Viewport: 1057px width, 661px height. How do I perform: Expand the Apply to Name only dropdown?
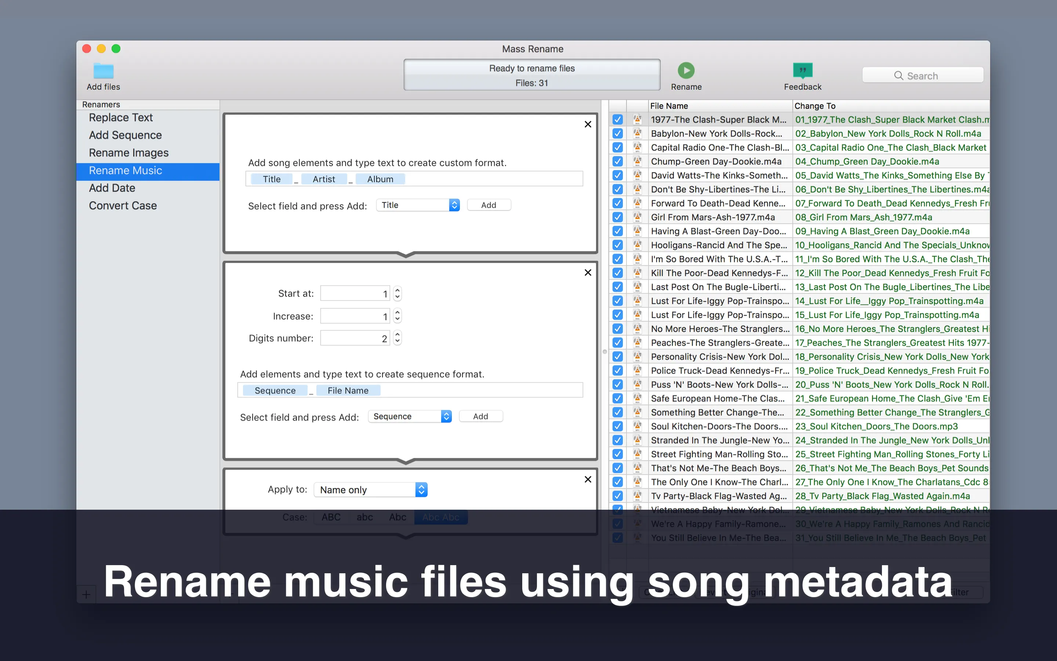point(370,490)
